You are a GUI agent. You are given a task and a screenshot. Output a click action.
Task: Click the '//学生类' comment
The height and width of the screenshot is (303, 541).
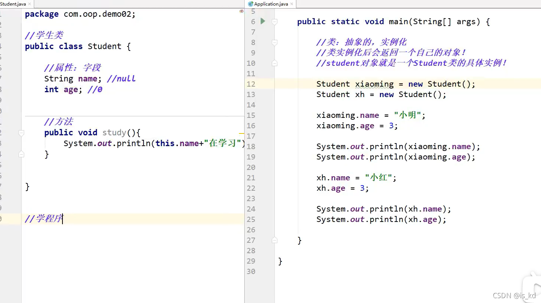click(x=44, y=35)
